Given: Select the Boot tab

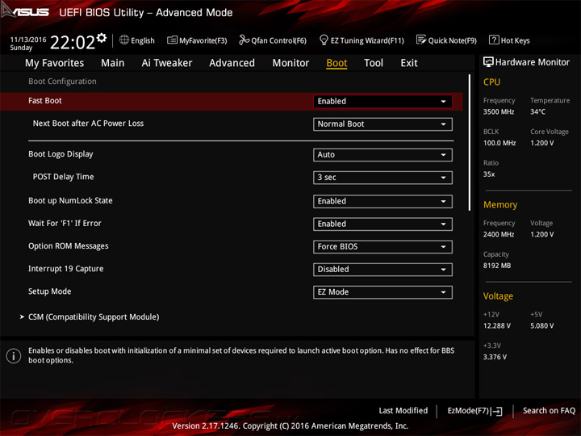Looking at the screenshot, I should 336,63.
